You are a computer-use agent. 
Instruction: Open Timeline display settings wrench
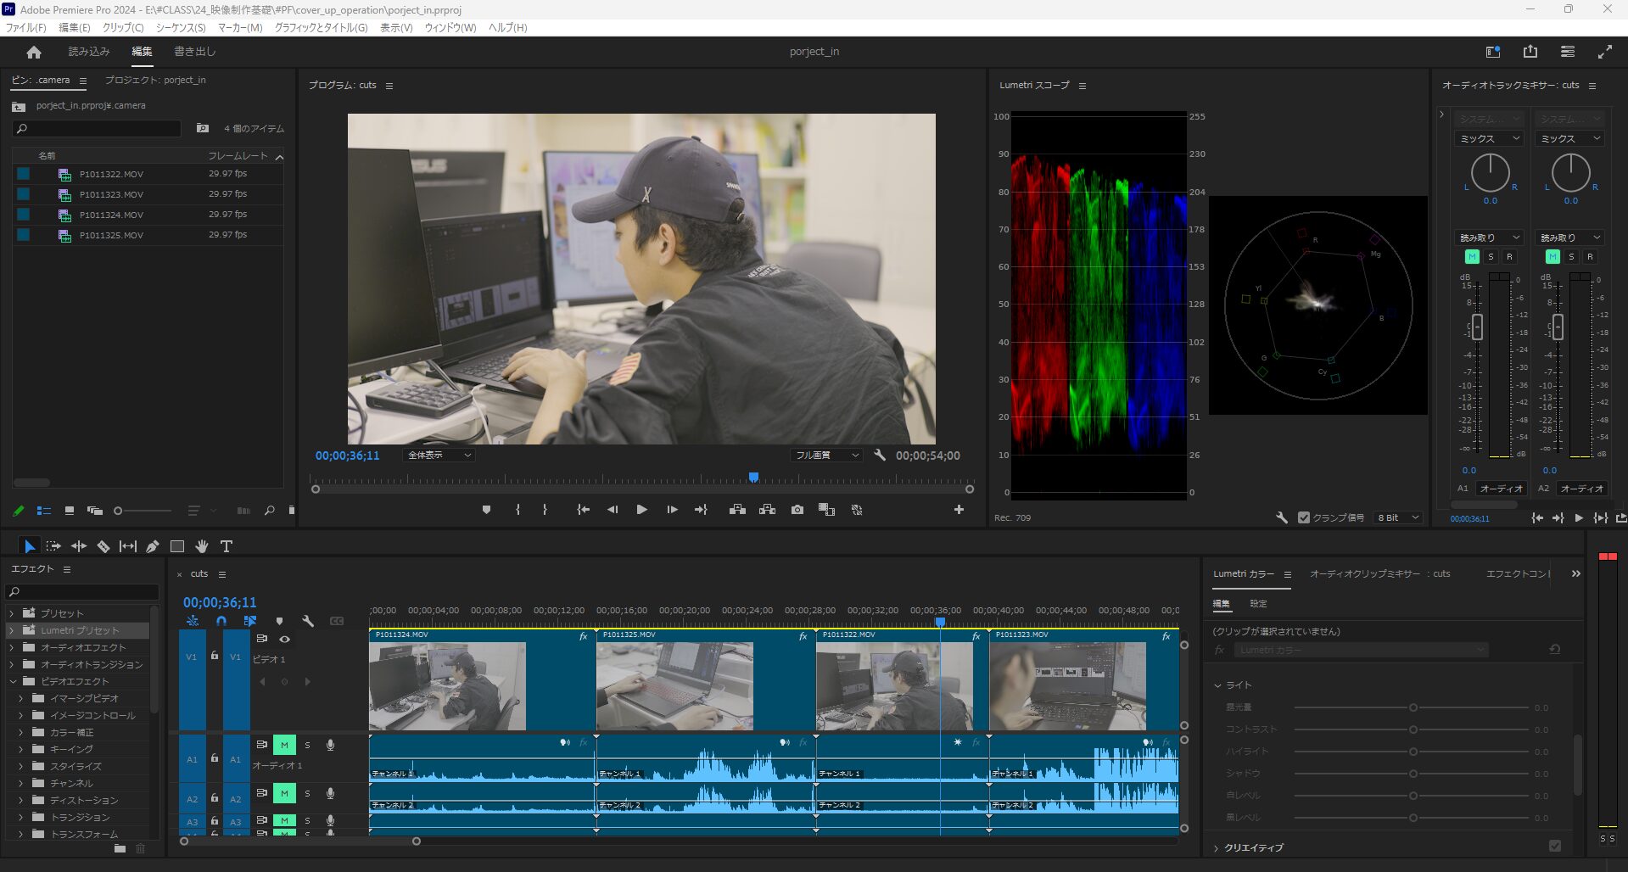308,621
